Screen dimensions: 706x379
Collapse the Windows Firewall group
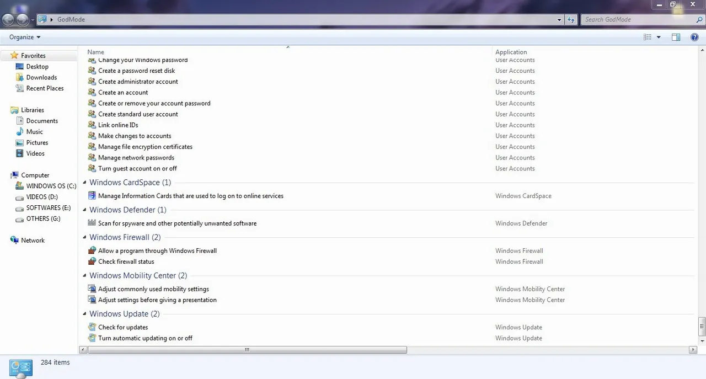pyautogui.click(x=84, y=237)
